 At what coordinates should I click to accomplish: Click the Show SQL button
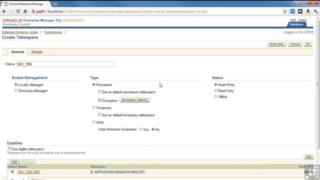(x=276, y=44)
